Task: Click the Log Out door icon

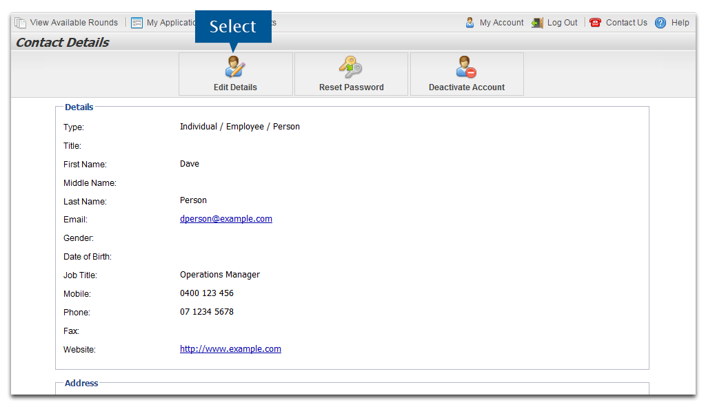Action: [537, 23]
